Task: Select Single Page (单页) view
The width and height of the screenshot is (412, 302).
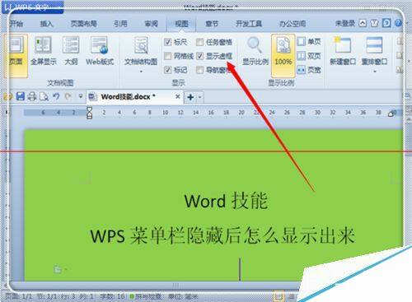Action: point(309,42)
